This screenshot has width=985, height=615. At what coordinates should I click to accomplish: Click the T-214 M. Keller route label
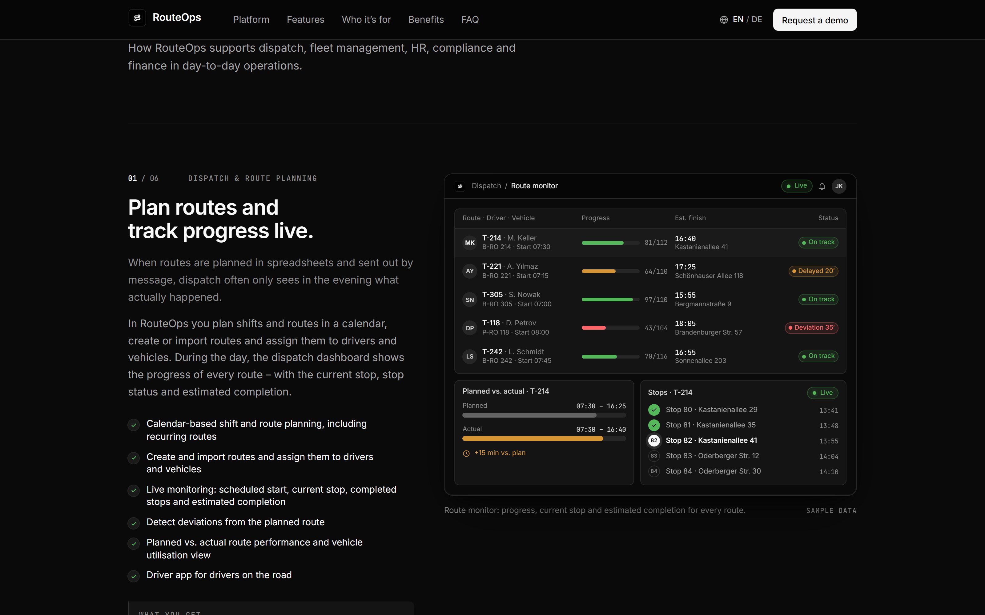(509, 238)
